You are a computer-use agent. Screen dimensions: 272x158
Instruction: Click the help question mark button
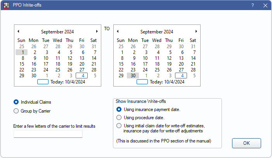point(253,5)
